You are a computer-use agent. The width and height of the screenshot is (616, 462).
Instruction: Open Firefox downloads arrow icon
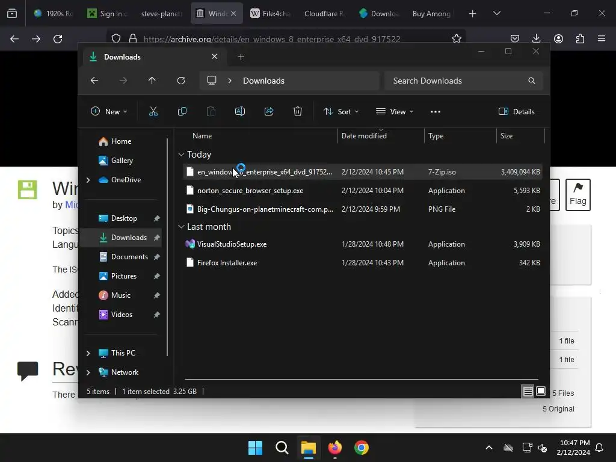pyautogui.click(x=536, y=38)
